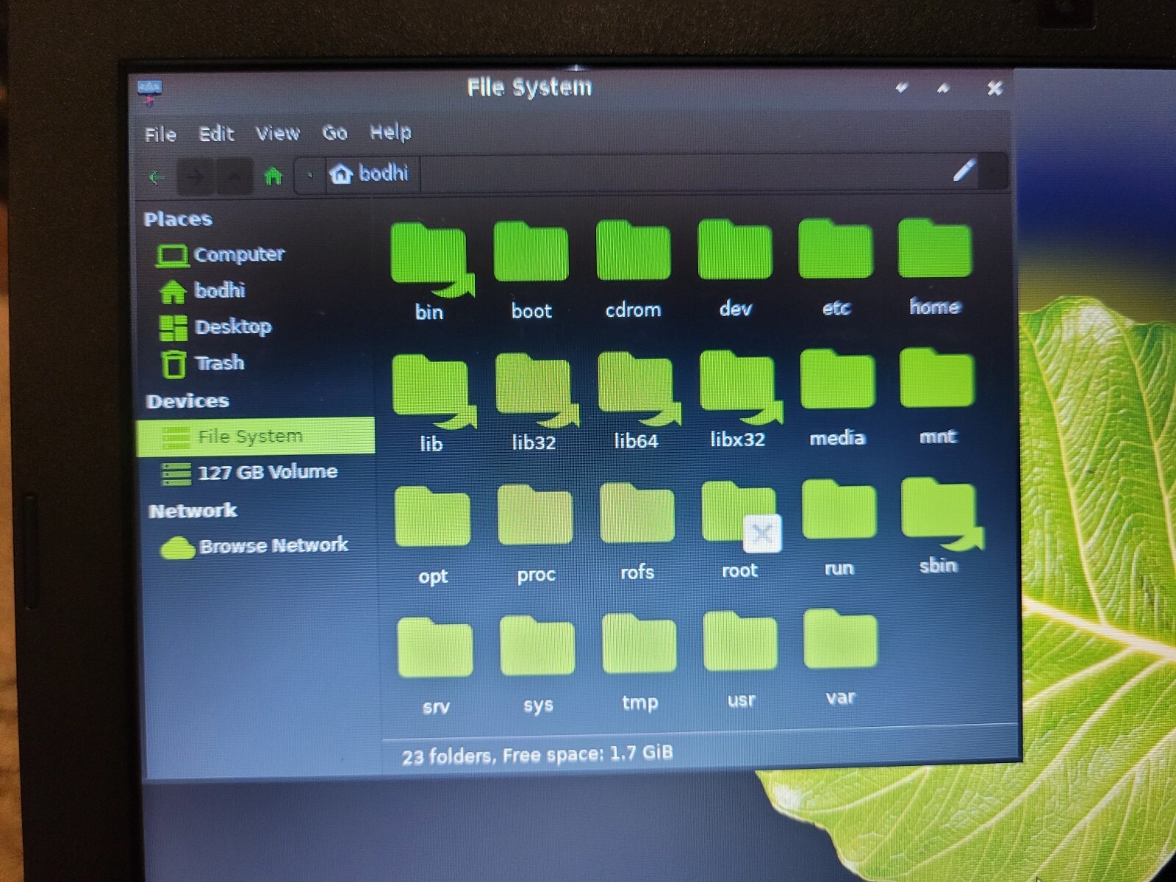Click the green home toolbar icon
Image resolution: width=1176 pixels, height=882 pixels.
[273, 176]
